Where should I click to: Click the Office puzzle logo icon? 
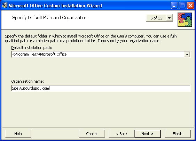pyautogui.click(x=185, y=20)
